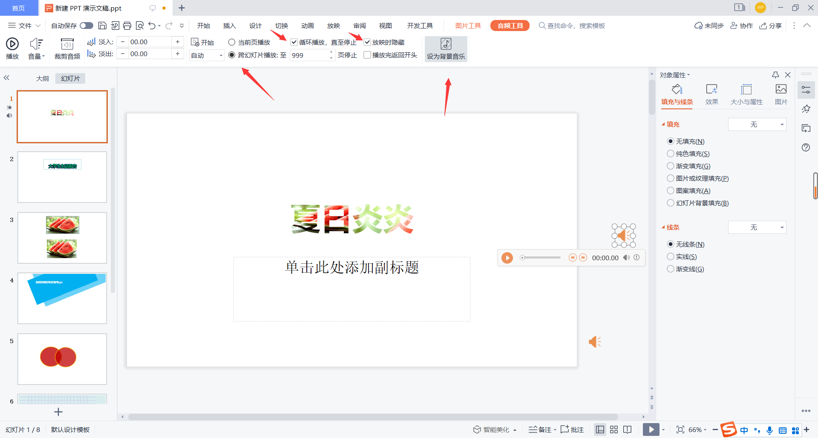Open the Start mode 自动 dropdown
Image resolution: width=818 pixels, height=438 pixels.
click(x=207, y=55)
